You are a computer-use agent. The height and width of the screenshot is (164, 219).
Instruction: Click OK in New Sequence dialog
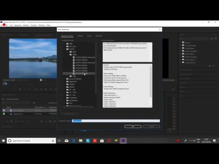pos(133,127)
